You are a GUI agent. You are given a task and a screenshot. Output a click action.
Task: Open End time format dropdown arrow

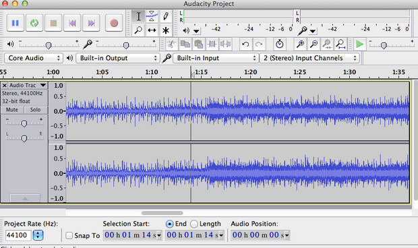click(x=221, y=235)
